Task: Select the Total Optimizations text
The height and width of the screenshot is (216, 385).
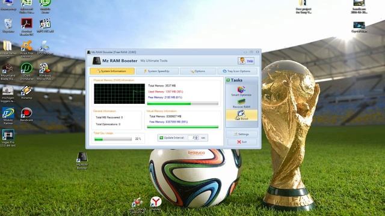Action: (x=108, y=124)
